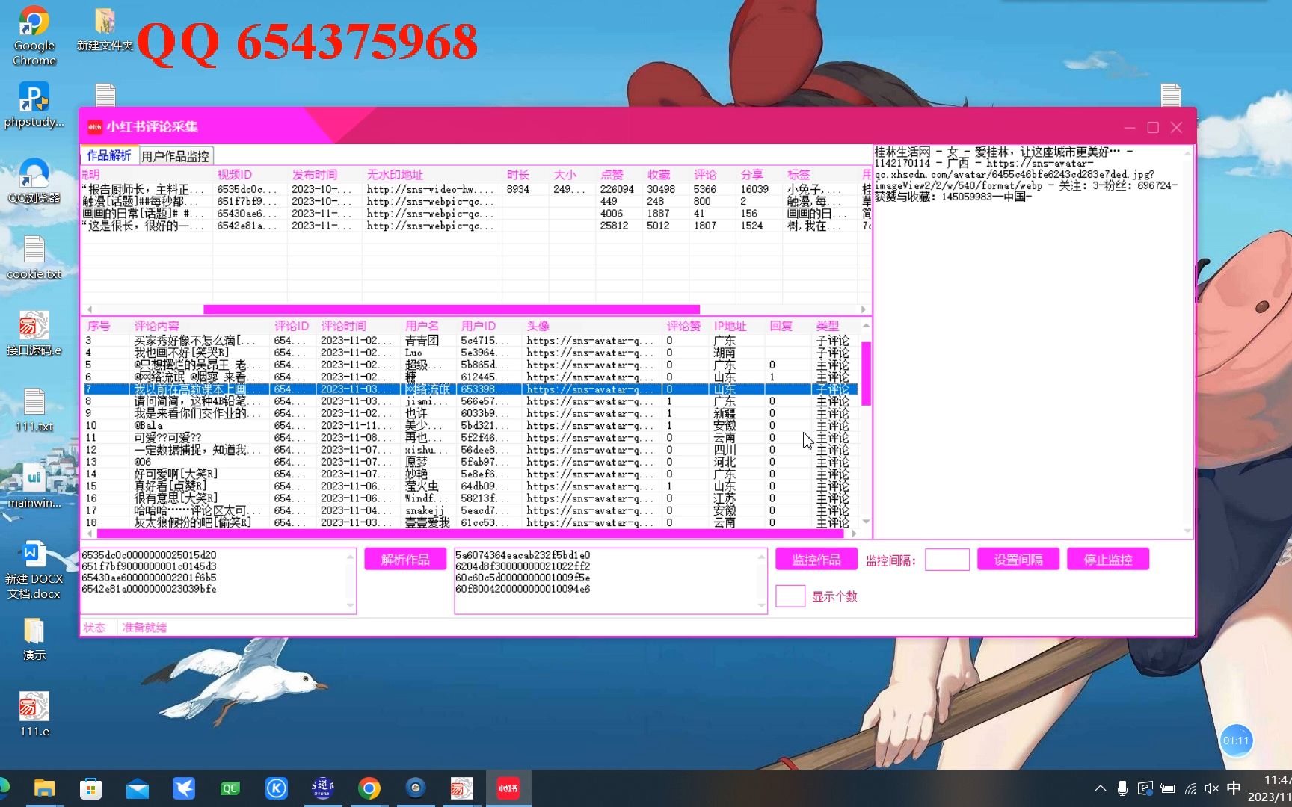1292x807 pixels.
Task: Open QQ浏览器 desktop shortcut
Action: pyautogui.click(x=34, y=181)
